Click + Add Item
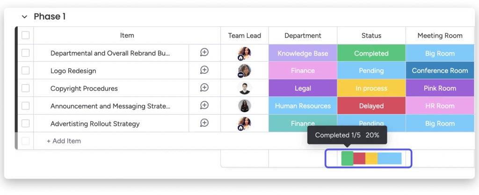479x195 pixels. click(64, 141)
